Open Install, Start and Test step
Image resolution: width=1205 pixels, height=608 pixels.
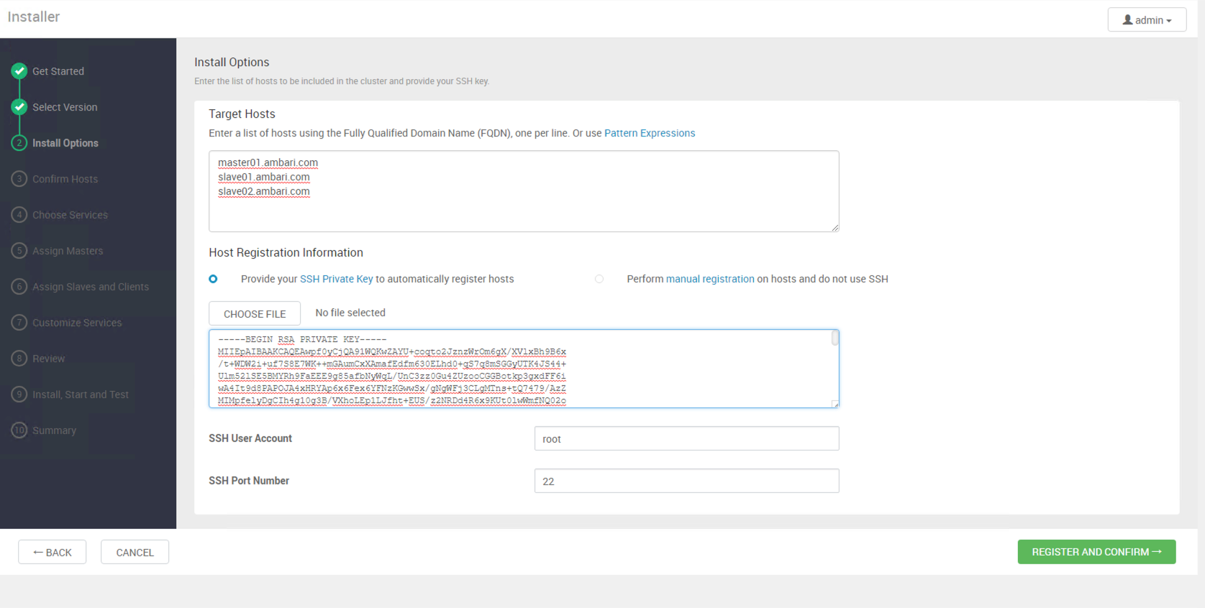pyautogui.click(x=81, y=395)
